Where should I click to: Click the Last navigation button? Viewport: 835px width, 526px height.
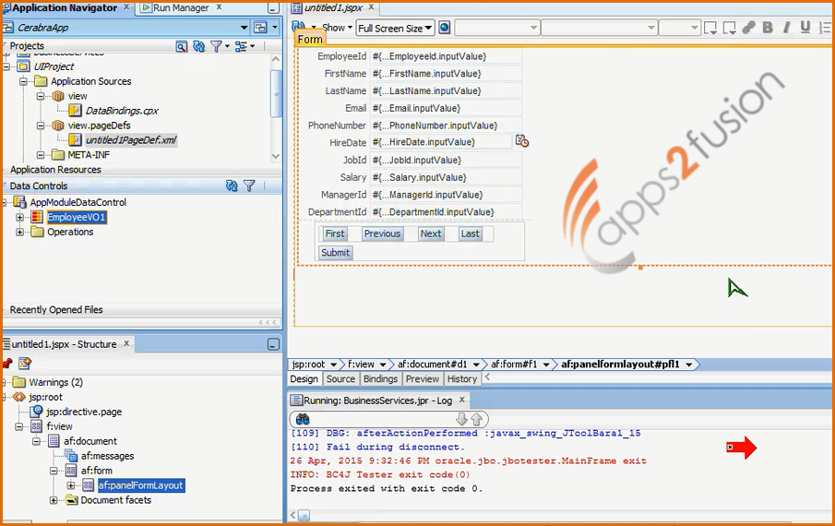click(x=470, y=233)
